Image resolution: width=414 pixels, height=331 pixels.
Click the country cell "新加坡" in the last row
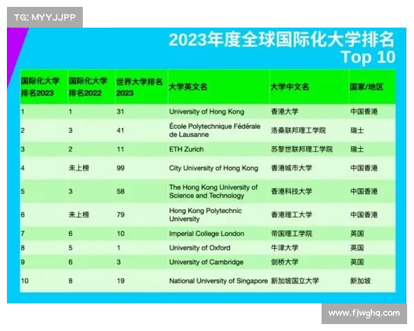click(360, 281)
